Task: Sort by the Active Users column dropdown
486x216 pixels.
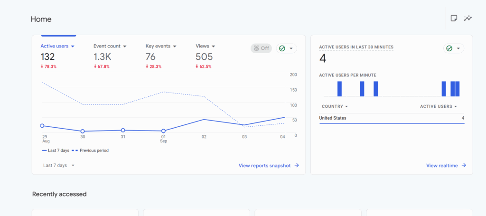Action: 439,106
